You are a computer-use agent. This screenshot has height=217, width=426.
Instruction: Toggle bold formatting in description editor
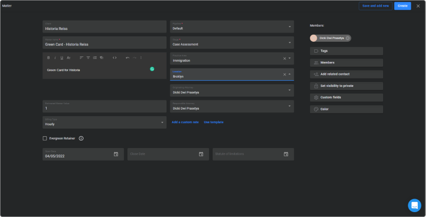(x=48, y=58)
